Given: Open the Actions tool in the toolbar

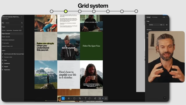Looking at the screenshot, I should [x=95, y=98].
